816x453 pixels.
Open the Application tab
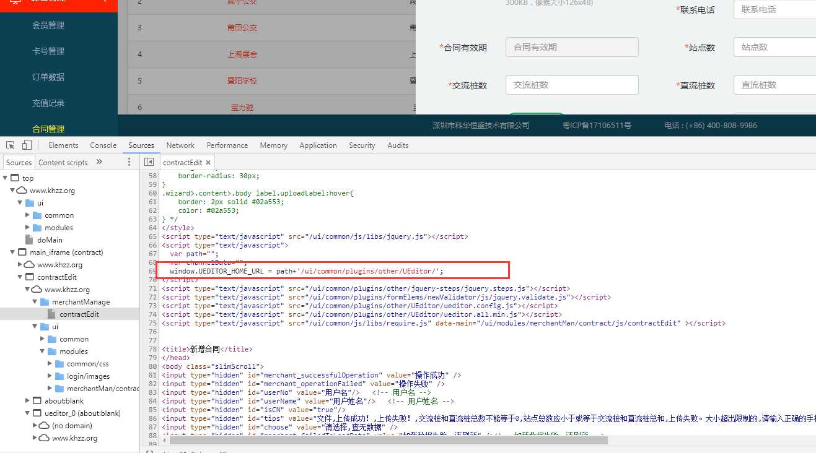[318, 145]
